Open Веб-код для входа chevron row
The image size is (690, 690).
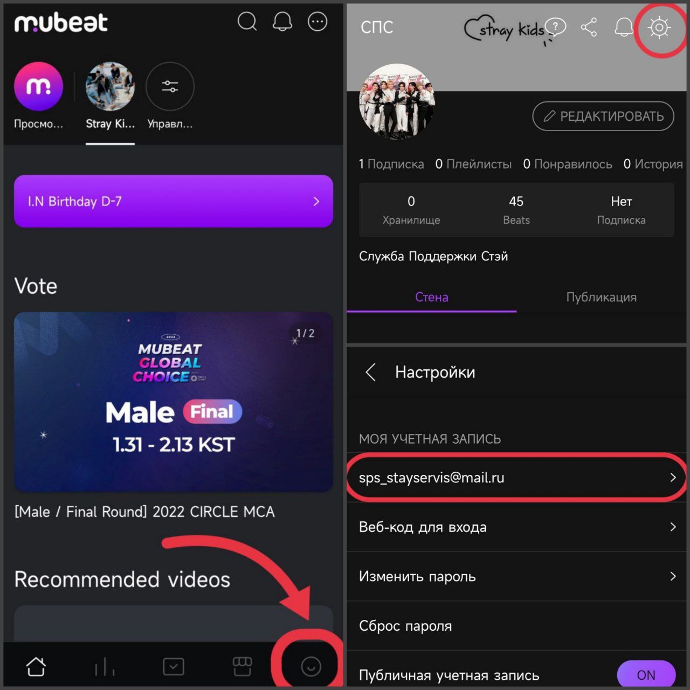(x=516, y=527)
